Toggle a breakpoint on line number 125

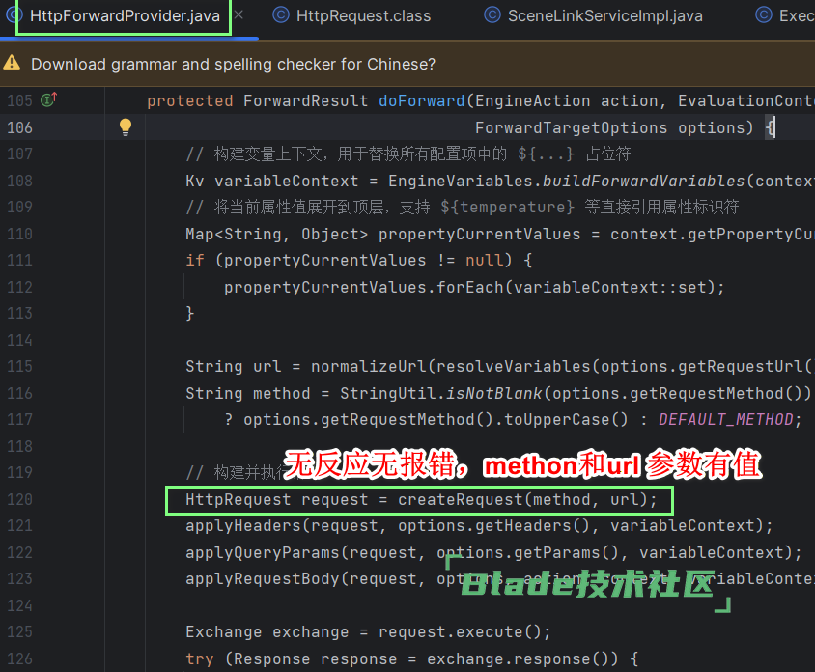[x=19, y=632]
